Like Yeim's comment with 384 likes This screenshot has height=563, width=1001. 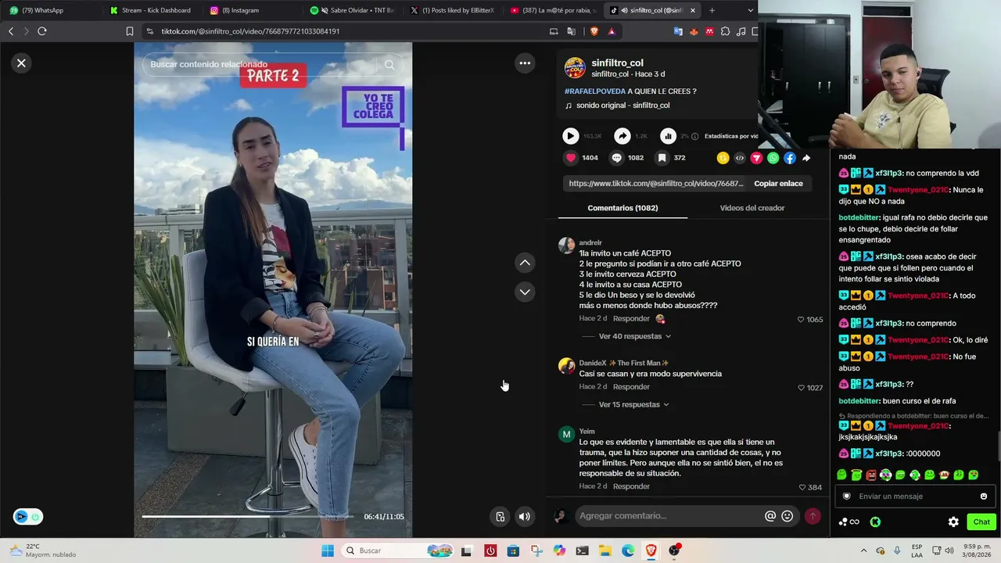coord(801,487)
